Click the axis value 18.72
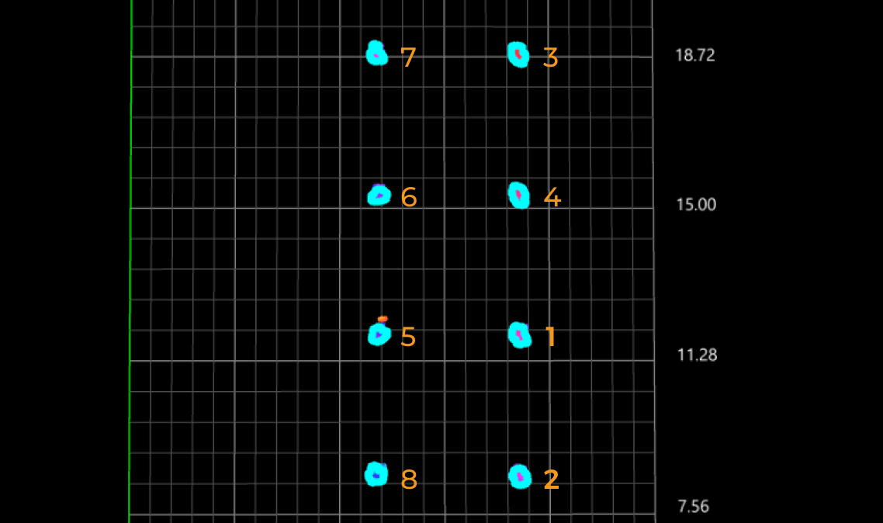 [x=696, y=55]
